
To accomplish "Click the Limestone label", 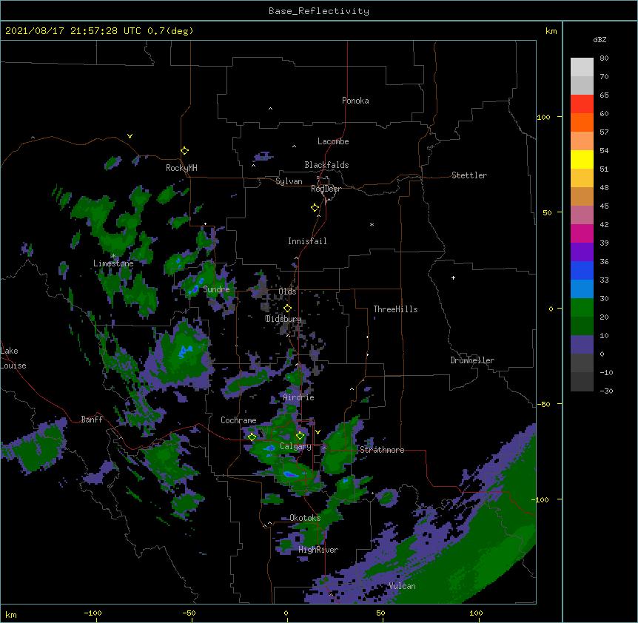I will click(x=113, y=263).
